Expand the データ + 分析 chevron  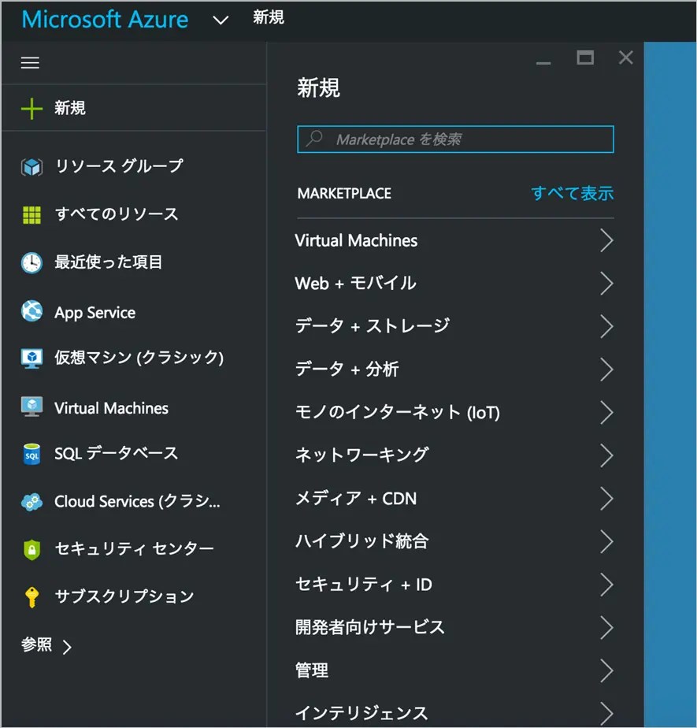(606, 369)
